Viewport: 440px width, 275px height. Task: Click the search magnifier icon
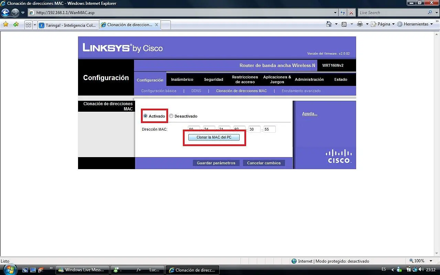point(430,13)
